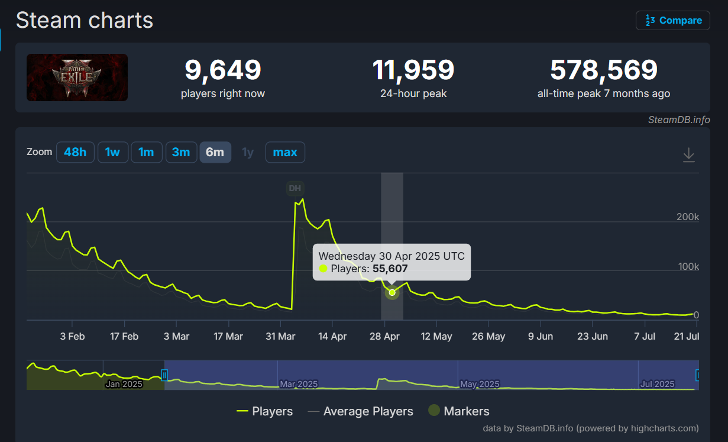Viewport: 728px width, 442px height.
Task: Select the 1w zoom range
Action: [112, 152]
